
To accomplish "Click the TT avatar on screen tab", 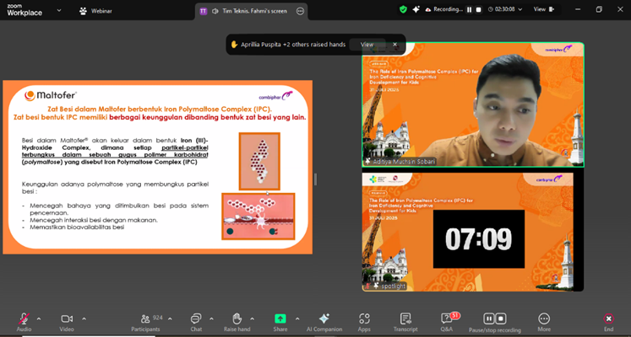I will click(x=204, y=11).
